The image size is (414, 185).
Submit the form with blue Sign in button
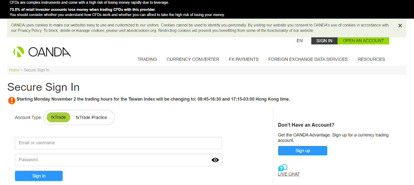coord(39,176)
